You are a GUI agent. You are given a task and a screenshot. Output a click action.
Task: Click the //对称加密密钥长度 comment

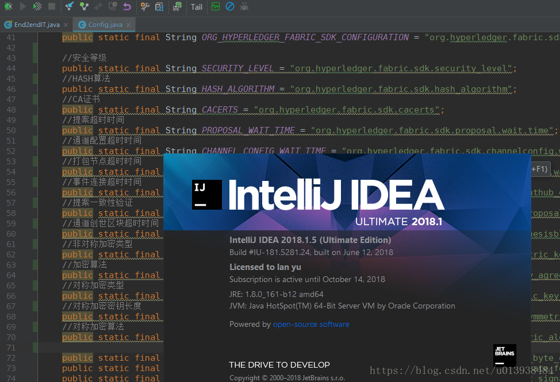(x=102, y=306)
